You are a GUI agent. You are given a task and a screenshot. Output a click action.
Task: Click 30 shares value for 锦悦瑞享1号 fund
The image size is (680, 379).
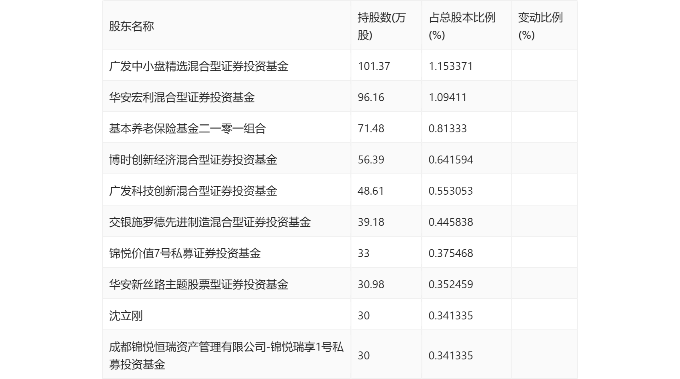(364, 355)
